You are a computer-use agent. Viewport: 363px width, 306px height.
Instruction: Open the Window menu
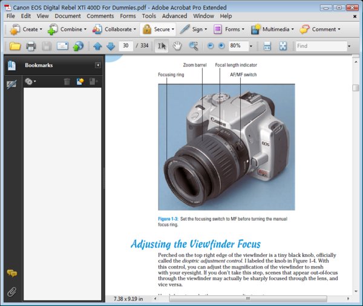(x=203, y=16)
